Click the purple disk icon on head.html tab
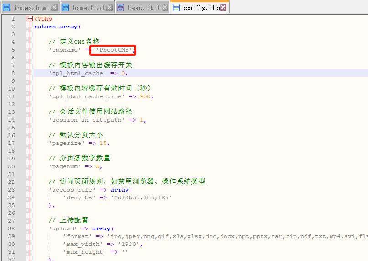368x261 pixels. (121, 7)
